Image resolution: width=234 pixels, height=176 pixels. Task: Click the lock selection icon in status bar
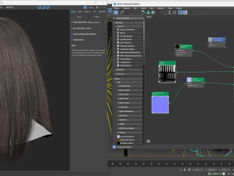point(185,170)
